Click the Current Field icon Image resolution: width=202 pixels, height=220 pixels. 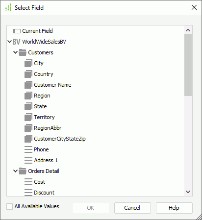point(17,31)
